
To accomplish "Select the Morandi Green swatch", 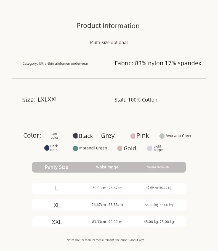I will point(75,148).
